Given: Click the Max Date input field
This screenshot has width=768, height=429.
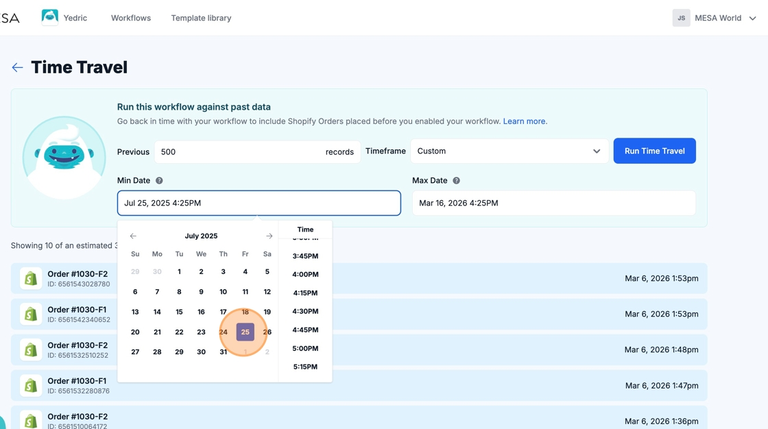Looking at the screenshot, I should (553, 203).
